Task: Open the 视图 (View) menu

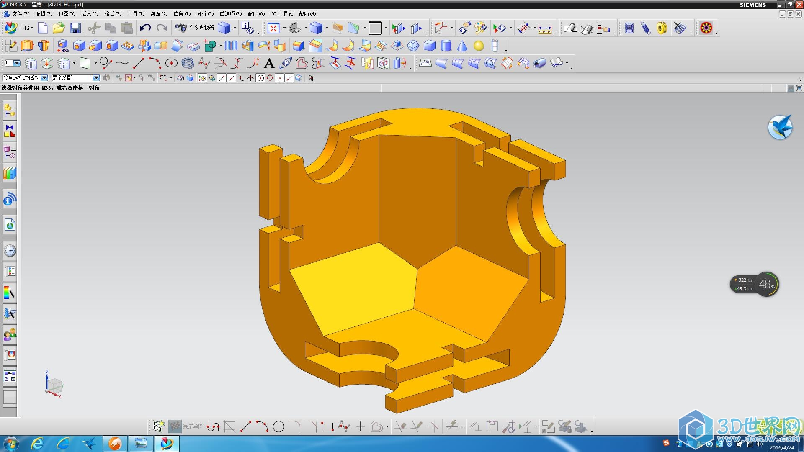Action: pyautogui.click(x=67, y=14)
